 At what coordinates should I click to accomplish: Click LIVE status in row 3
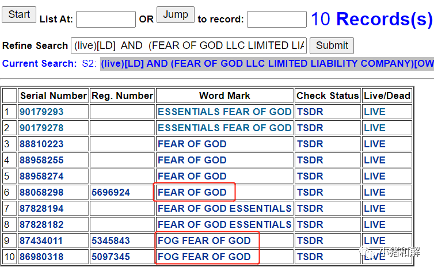pyautogui.click(x=375, y=144)
